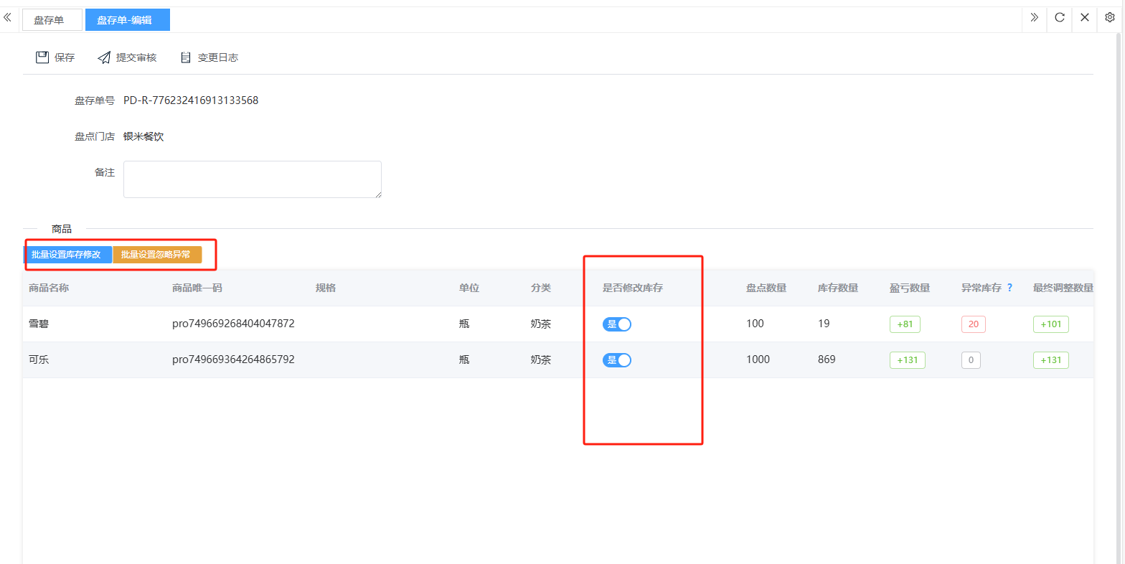
Task: Toggle the 是否修改库存 switch for 可乐
Action: (617, 360)
